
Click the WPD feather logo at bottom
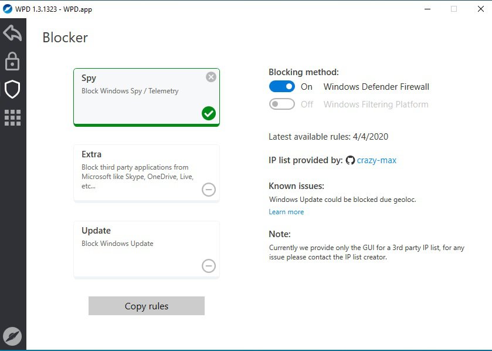pyautogui.click(x=12, y=336)
